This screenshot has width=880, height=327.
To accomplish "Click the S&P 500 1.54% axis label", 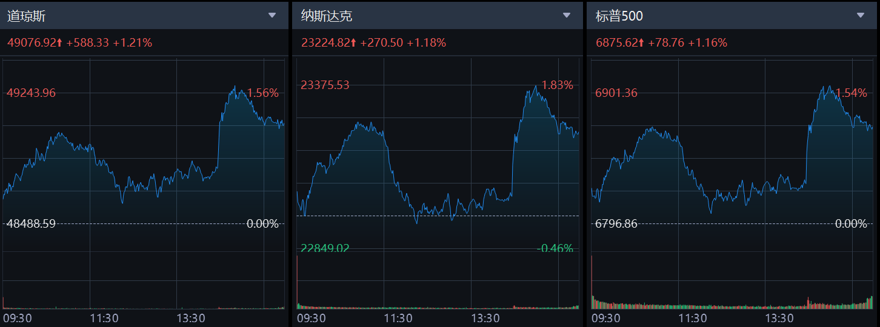I will pyautogui.click(x=852, y=93).
